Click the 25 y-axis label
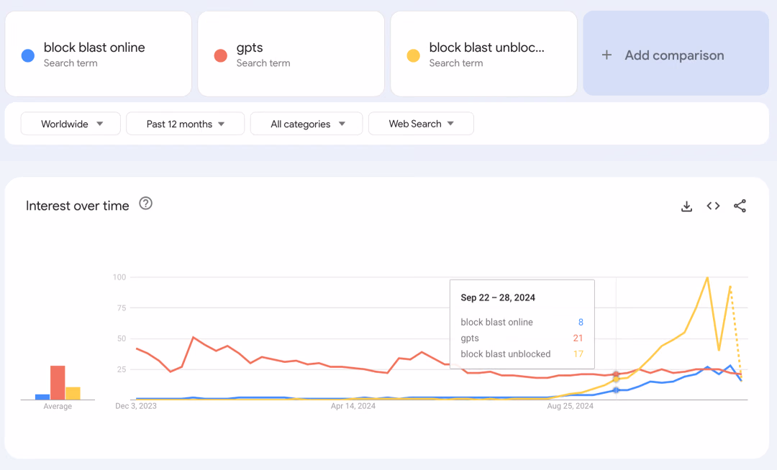The height and width of the screenshot is (470, 777). coord(122,369)
